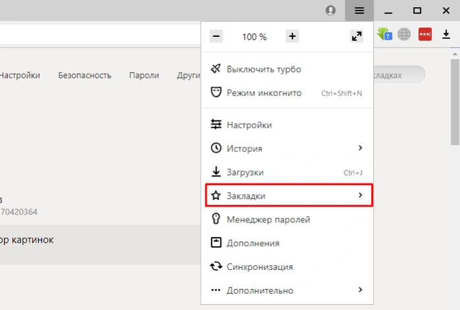The height and width of the screenshot is (310, 460).
Task: Click the 100 % zoom value
Action: pyautogui.click(x=254, y=37)
